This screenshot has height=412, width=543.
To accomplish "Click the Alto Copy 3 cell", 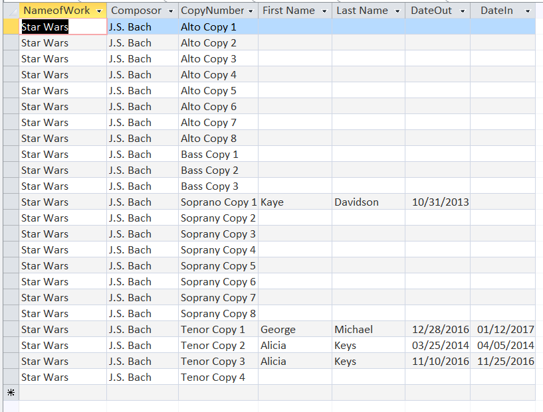I will [218, 59].
